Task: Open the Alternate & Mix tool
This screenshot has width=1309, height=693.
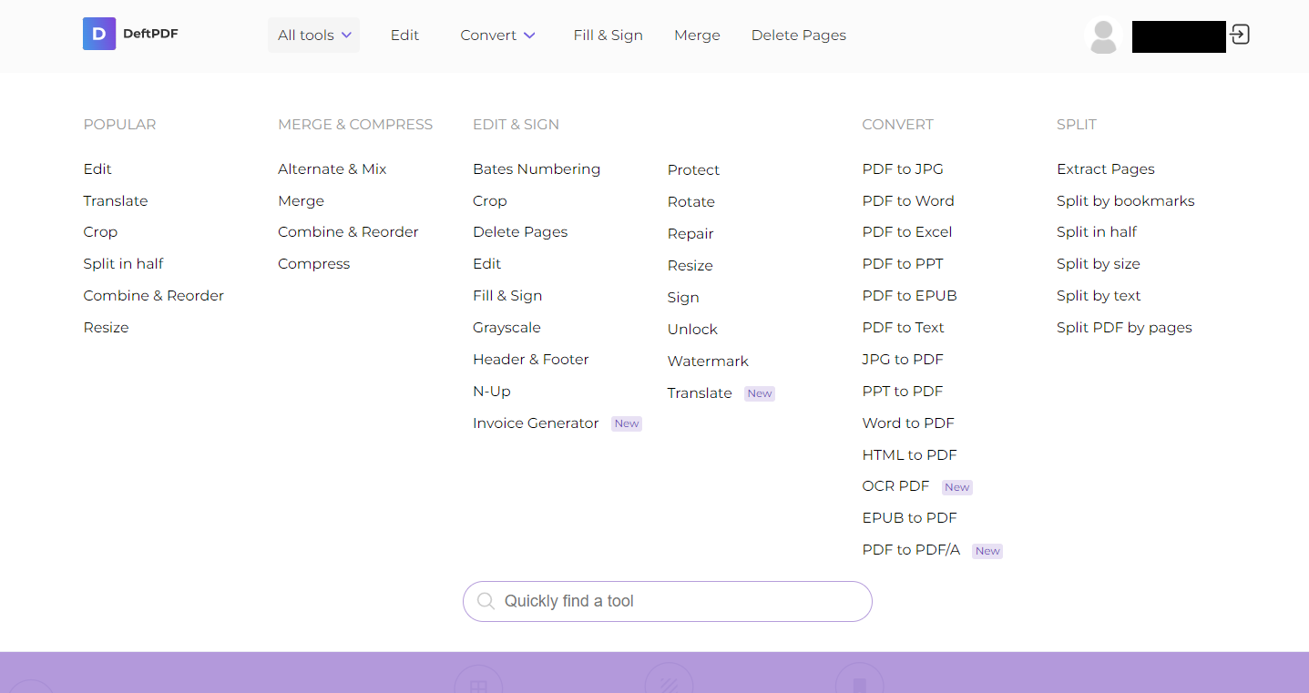Action: pos(332,168)
